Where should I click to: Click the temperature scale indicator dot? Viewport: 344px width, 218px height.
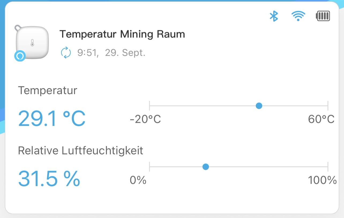point(259,106)
